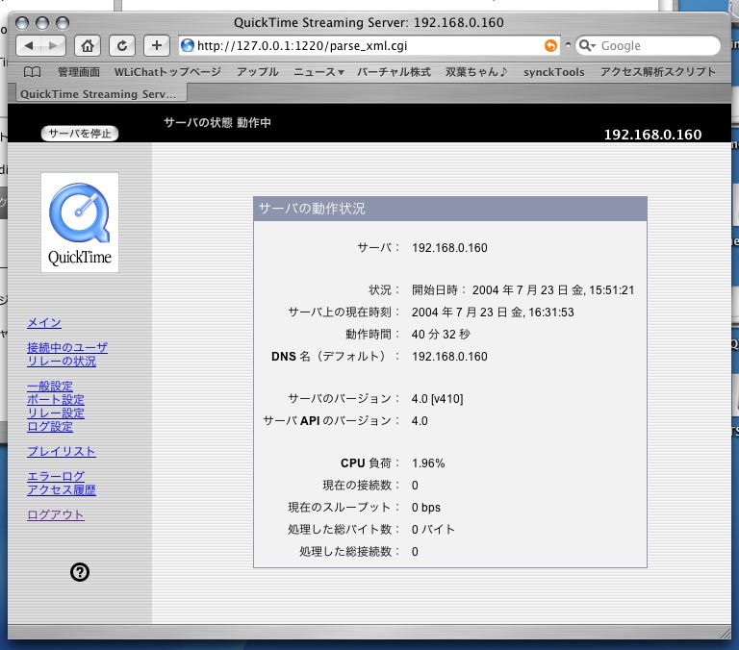
Task: Click the サーバの状態 動作中 status text
Action: [x=217, y=122]
